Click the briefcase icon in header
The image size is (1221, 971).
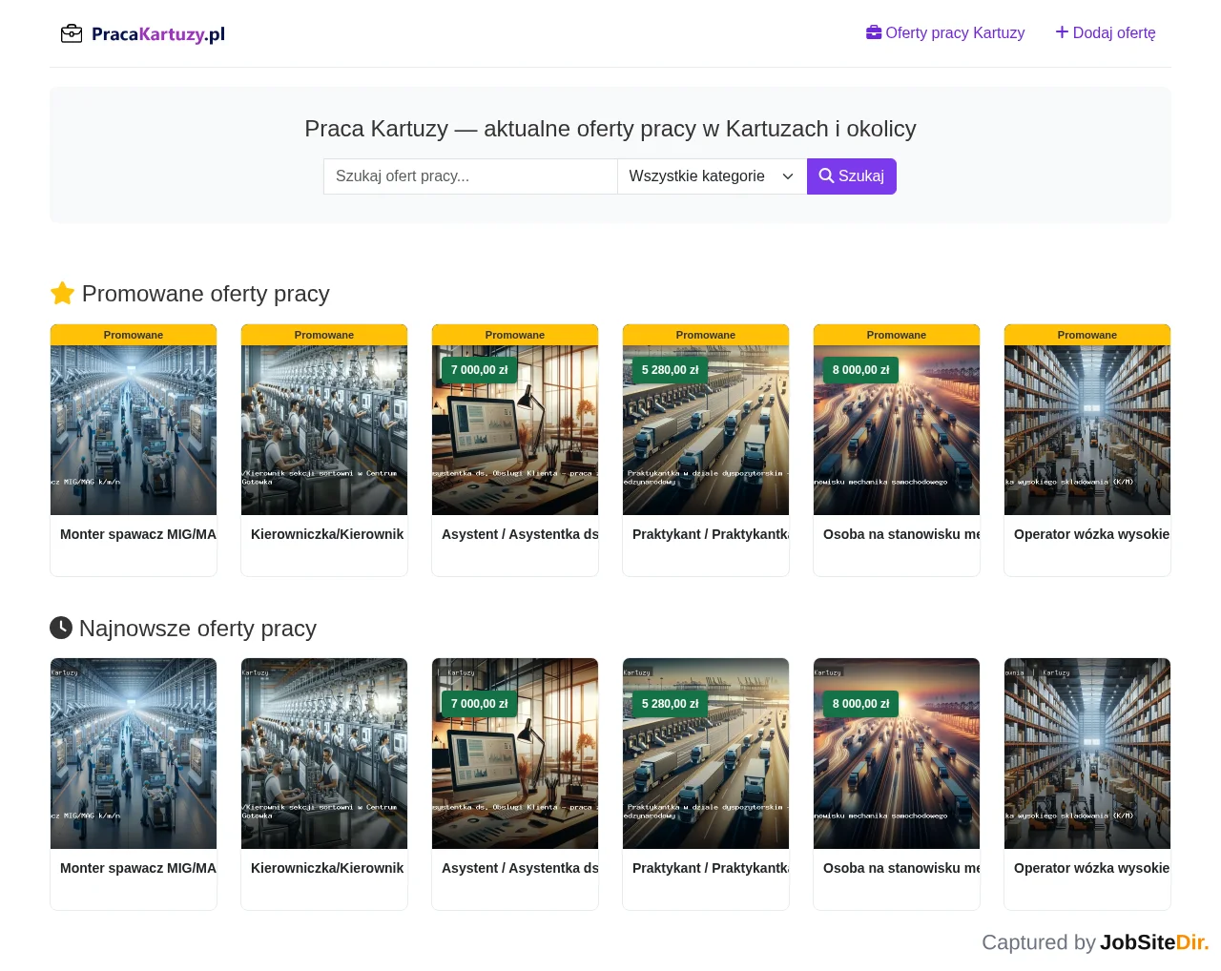click(874, 32)
